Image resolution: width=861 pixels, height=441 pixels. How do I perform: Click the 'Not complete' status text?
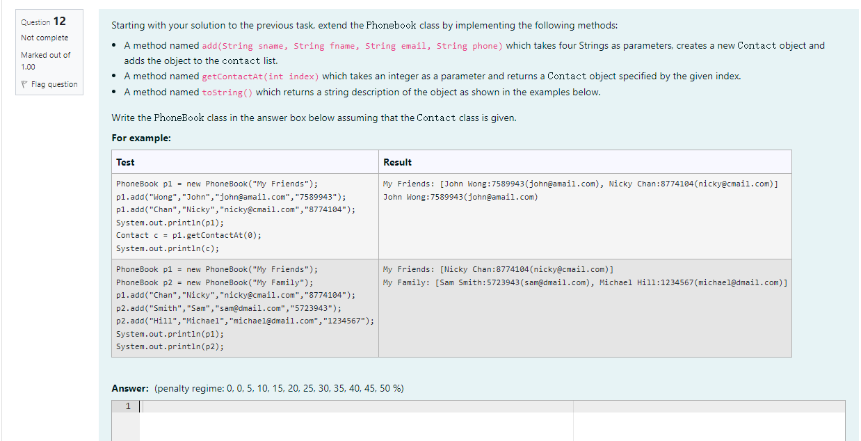click(45, 38)
